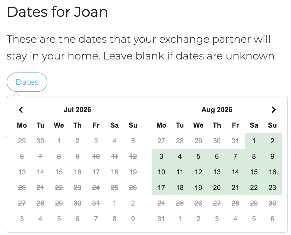Select August 15 in the calendar

click(254, 172)
